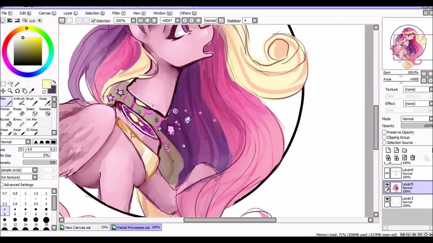
Task: Open the Filter menu
Action: (119, 13)
